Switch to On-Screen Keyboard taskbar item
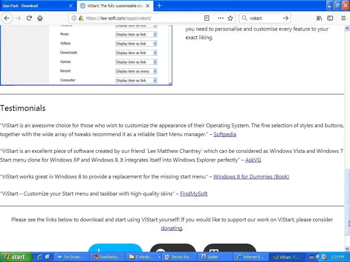Screen dimensions: 350x262 click(71, 257)
